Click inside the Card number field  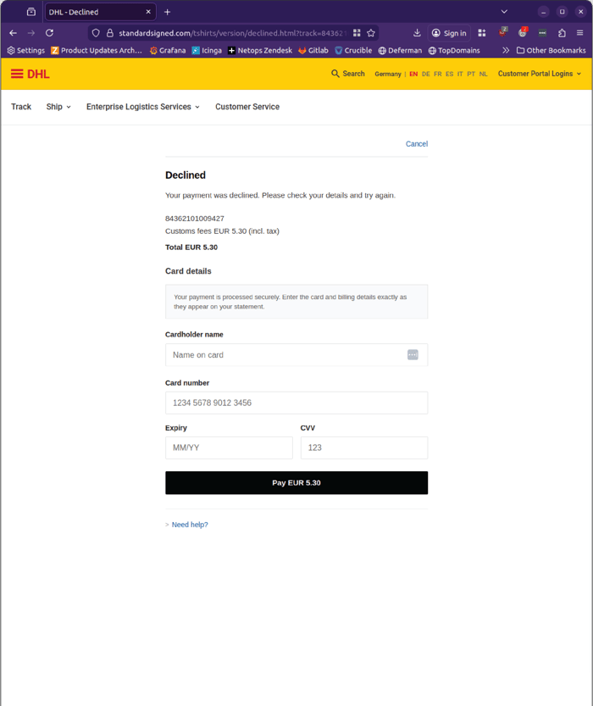click(296, 403)
